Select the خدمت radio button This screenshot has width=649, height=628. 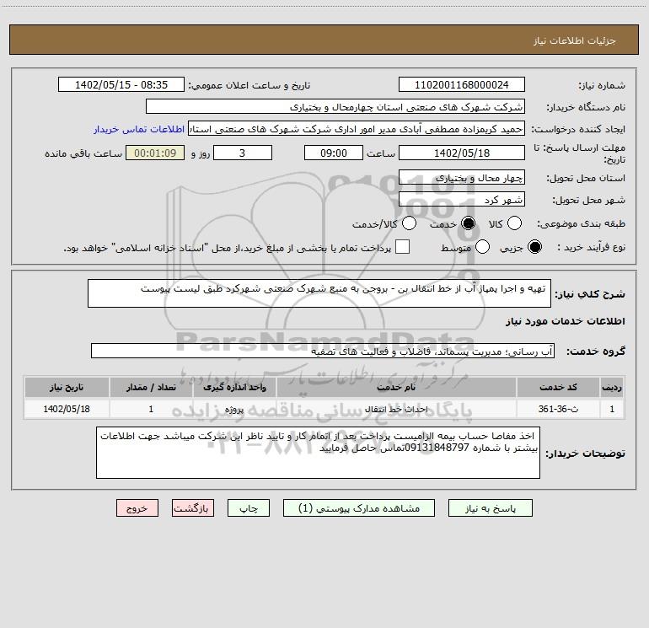(x=469, y=223)
